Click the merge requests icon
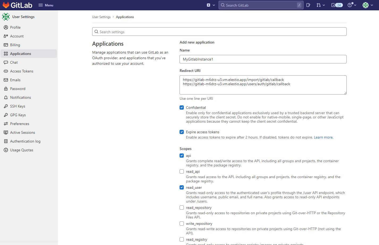This screenshot has height=245, width=379. 319,5
